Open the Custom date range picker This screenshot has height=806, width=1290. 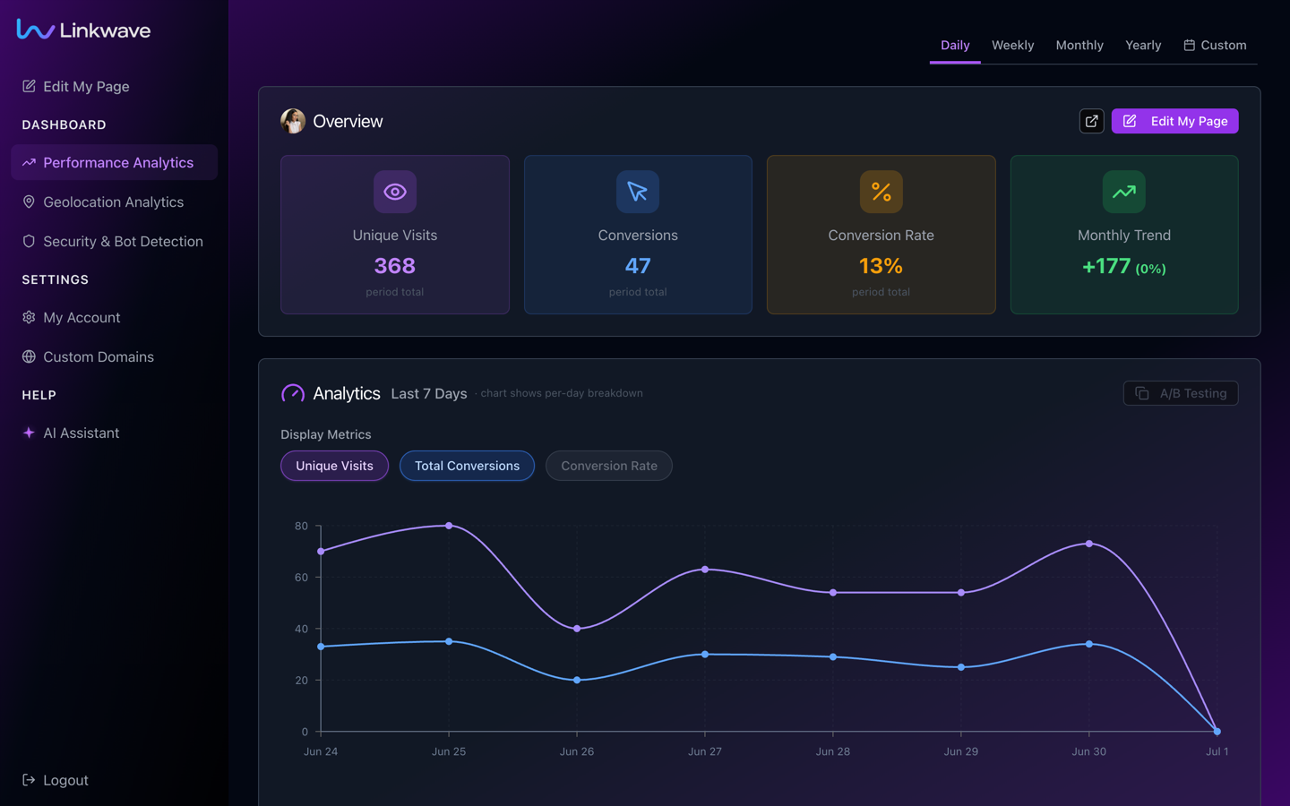click(x=1215, y=45)
